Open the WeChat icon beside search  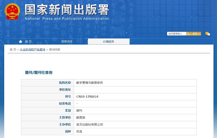[x=208, y=34]
